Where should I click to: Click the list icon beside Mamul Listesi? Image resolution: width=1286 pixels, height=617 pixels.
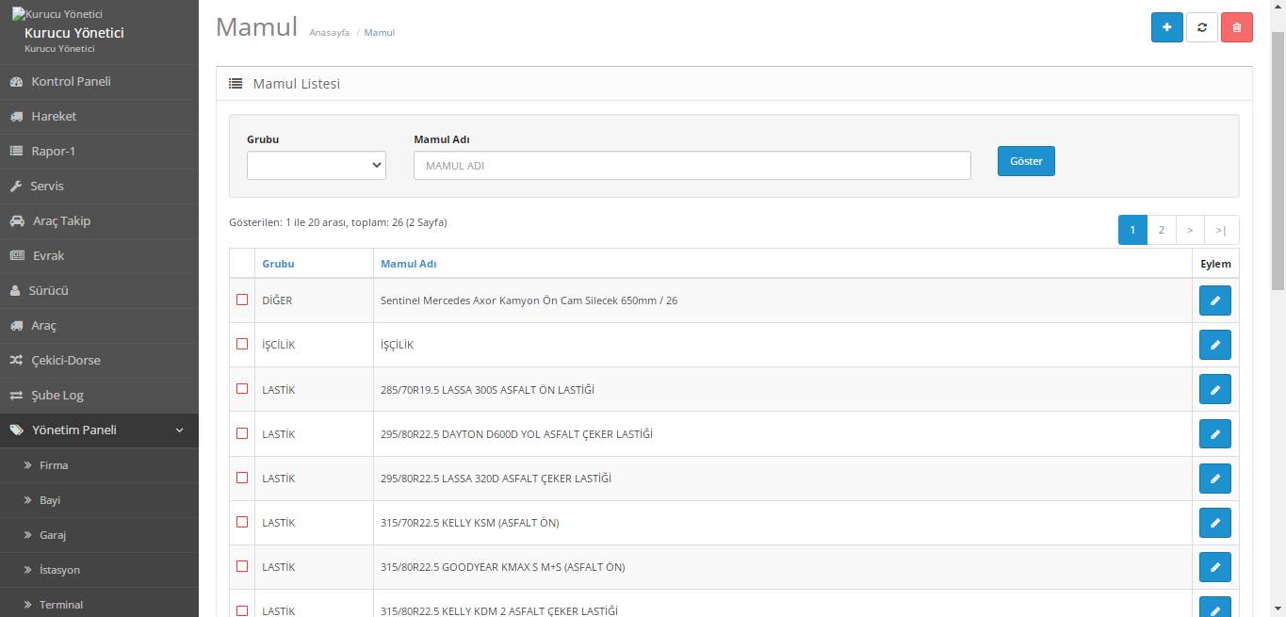(236, 84)
